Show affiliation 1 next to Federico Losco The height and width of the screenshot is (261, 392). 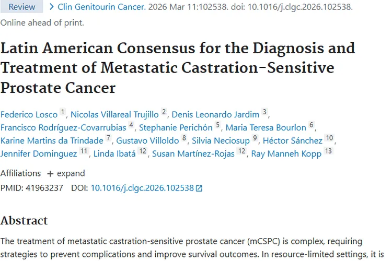[63, 112]
